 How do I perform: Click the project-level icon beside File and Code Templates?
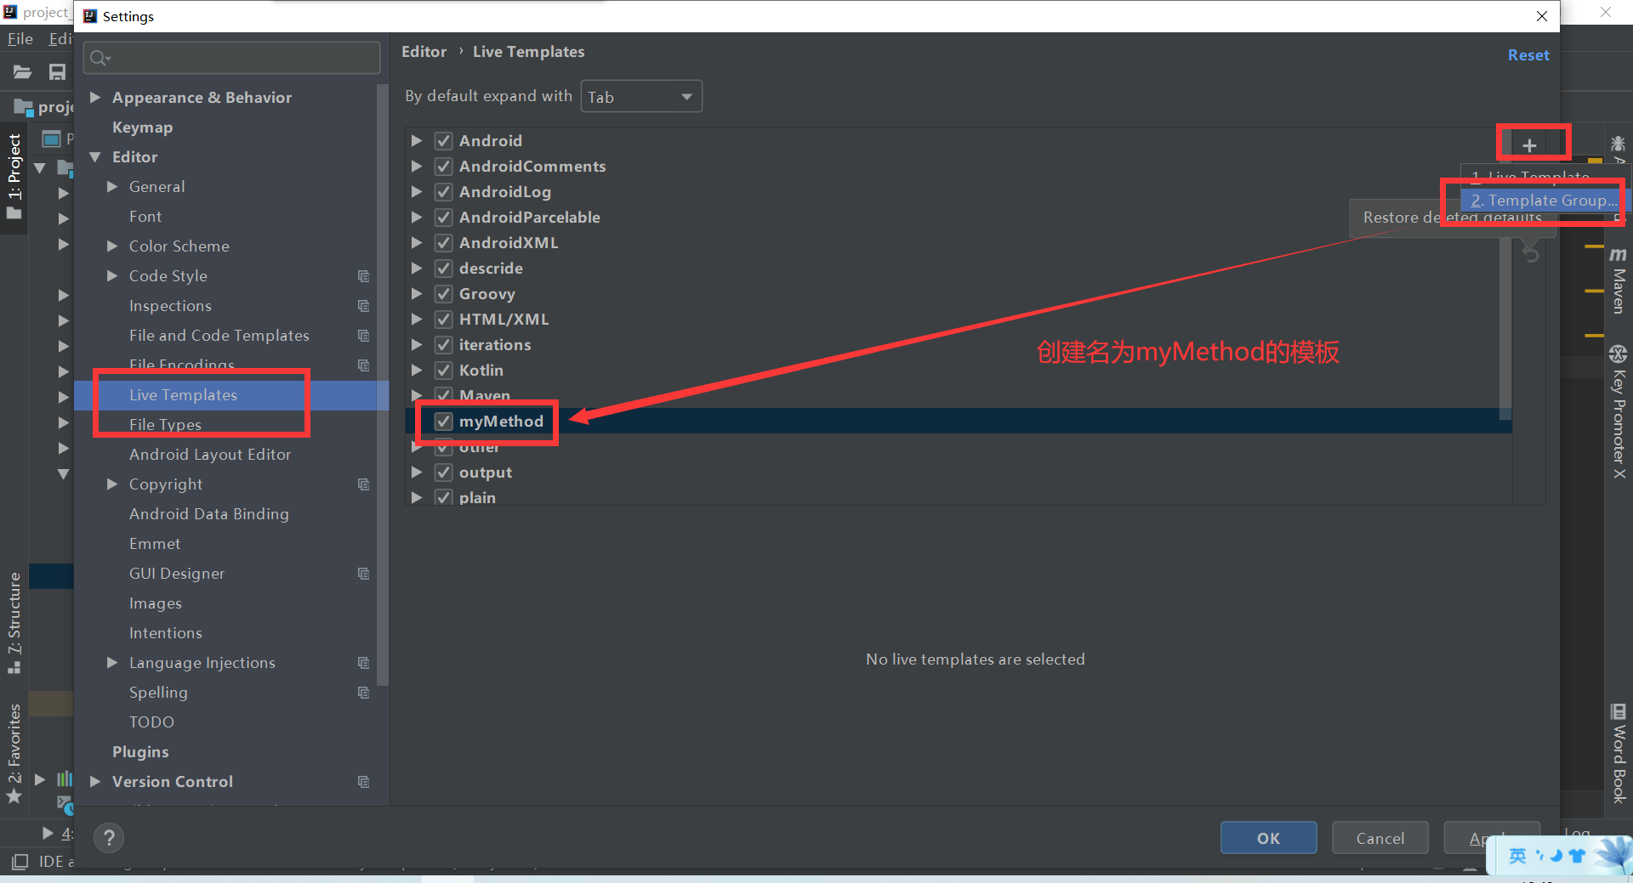pyautogui.click(x=363, y=336)
